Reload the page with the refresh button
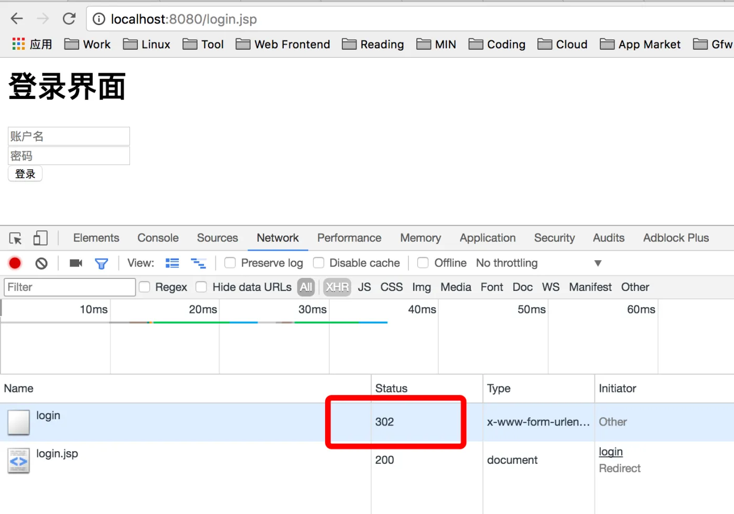 point(69,19)
